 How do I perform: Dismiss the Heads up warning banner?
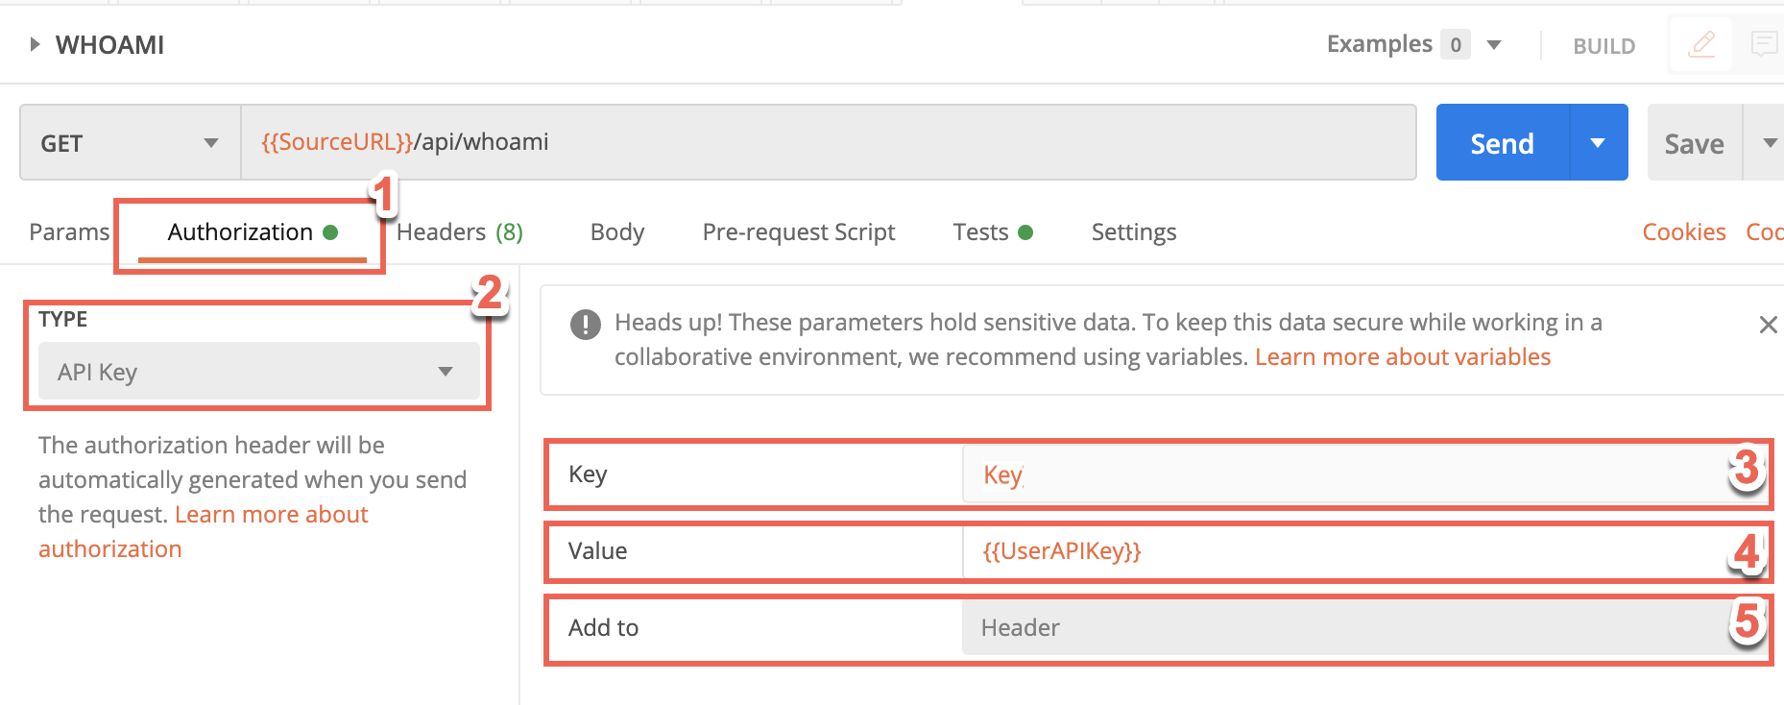pyautogui.click(x=1768, y=325)
